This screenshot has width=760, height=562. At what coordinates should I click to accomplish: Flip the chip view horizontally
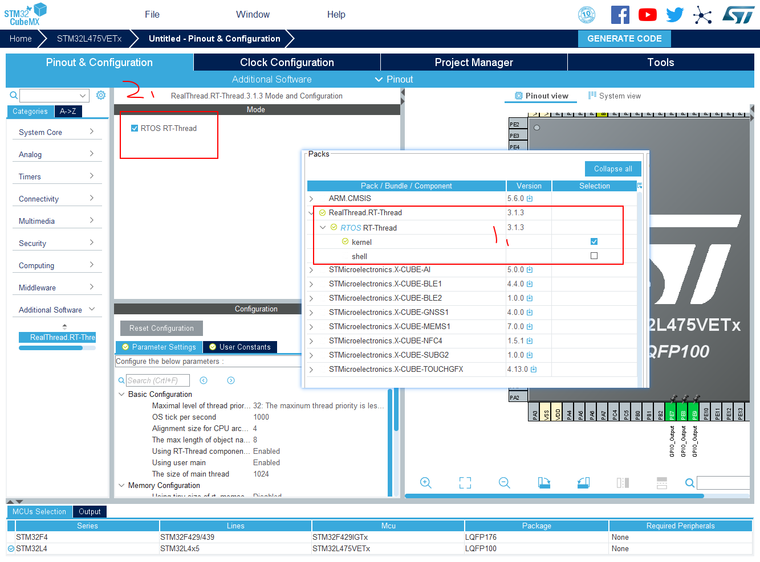(623, 483)
